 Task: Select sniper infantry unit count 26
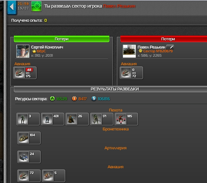pyautogui.click(x=77, y=119)
